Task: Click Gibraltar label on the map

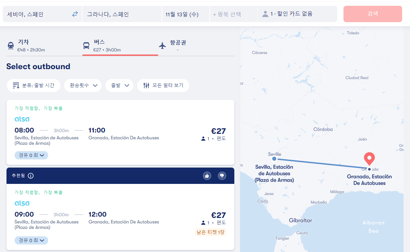Action: 301,220
